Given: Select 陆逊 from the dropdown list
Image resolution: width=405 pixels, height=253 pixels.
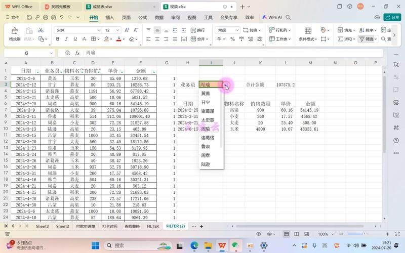Looking at the screenshot, I should click(x=211, y=164).
